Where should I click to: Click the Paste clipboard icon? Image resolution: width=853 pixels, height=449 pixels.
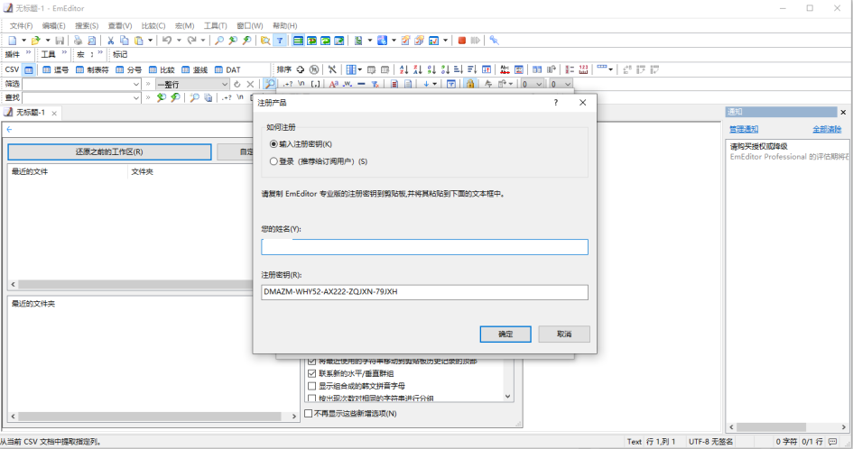tap(139, 41)
